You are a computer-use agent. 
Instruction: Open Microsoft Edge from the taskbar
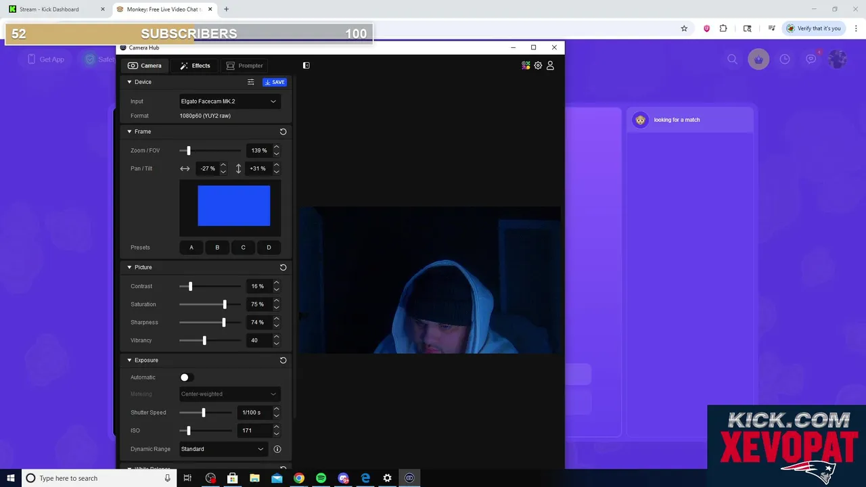click(x=365, y=478)
